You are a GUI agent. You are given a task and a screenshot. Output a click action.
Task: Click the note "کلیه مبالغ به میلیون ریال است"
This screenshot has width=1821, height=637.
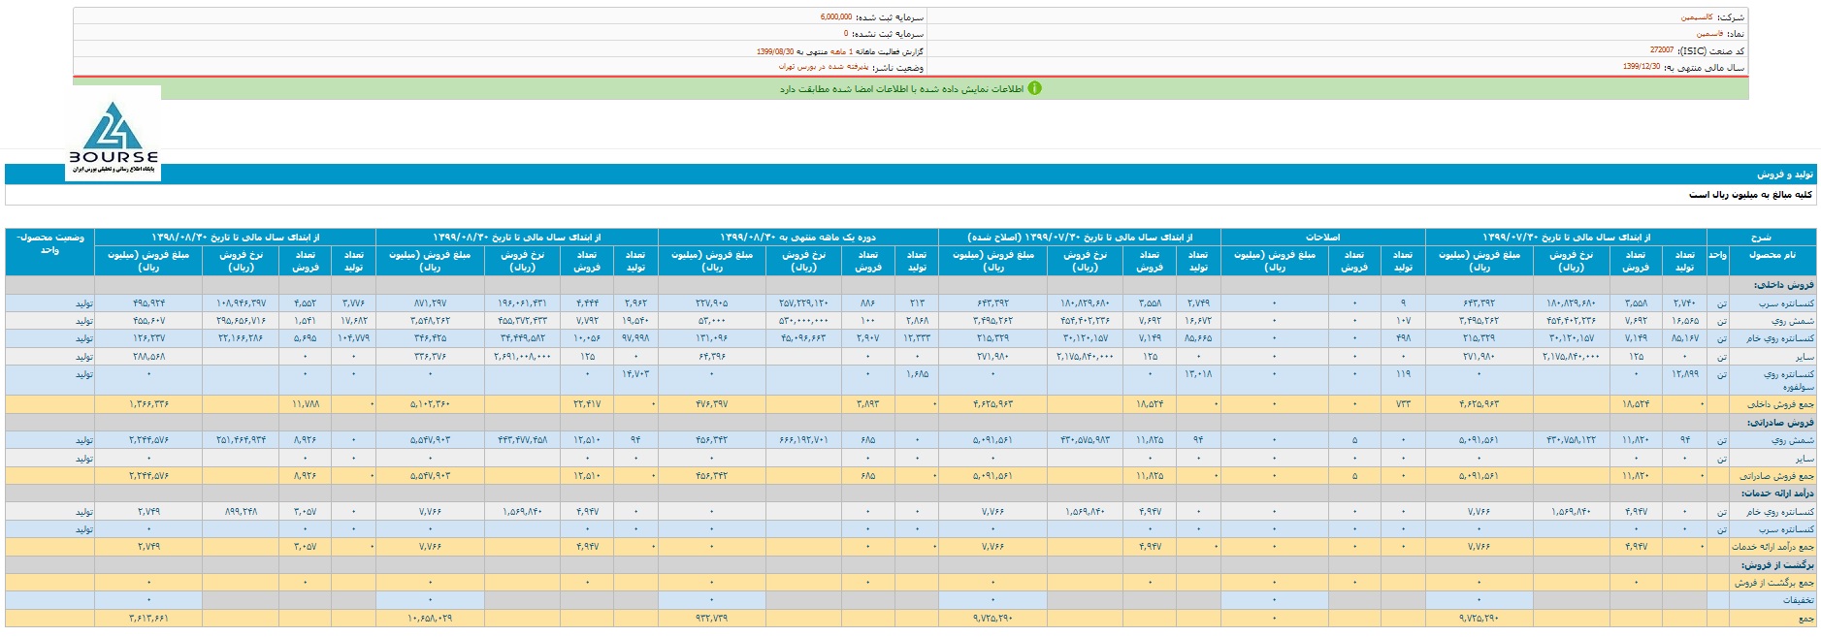[1750, 195]
